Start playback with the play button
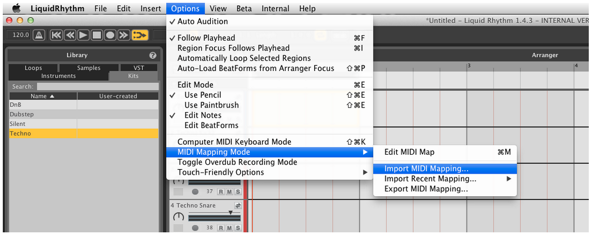 click(x=83, y=35)
